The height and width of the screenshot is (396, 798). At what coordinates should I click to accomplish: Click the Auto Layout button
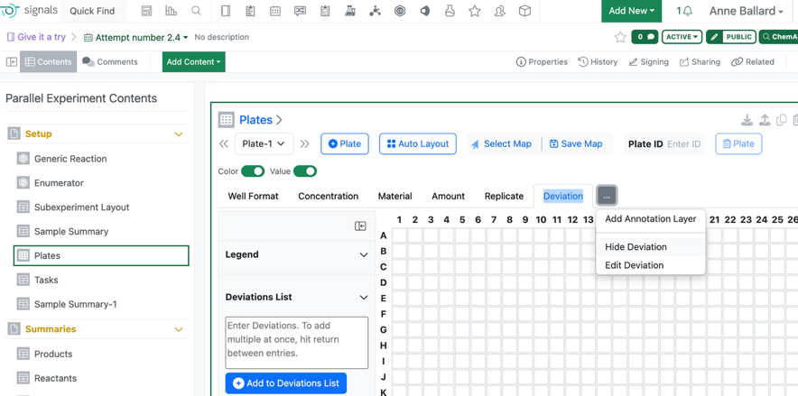click(418, 143)
